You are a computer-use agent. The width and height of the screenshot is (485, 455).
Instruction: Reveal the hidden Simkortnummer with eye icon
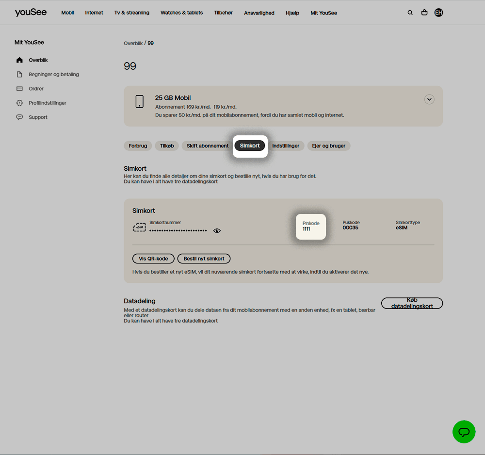[x=217, y=231]
